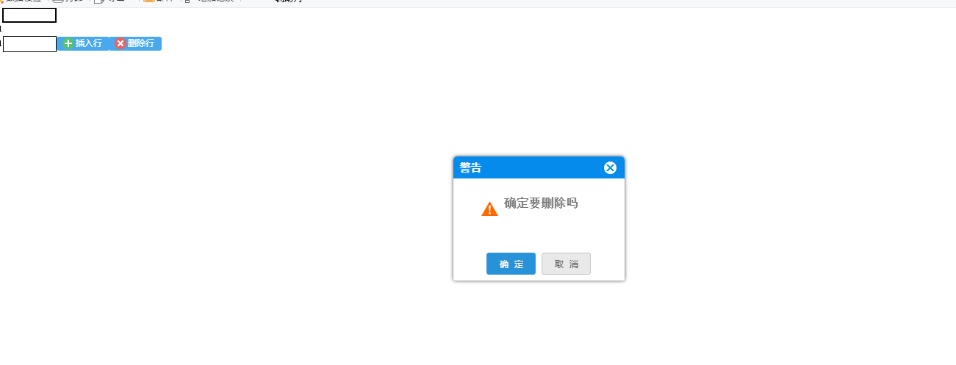The height and width of the screenshot is (365, 956).
Task: Click the red X icon on 删除行
Action: pyautogui.click(x=121, y=44)
